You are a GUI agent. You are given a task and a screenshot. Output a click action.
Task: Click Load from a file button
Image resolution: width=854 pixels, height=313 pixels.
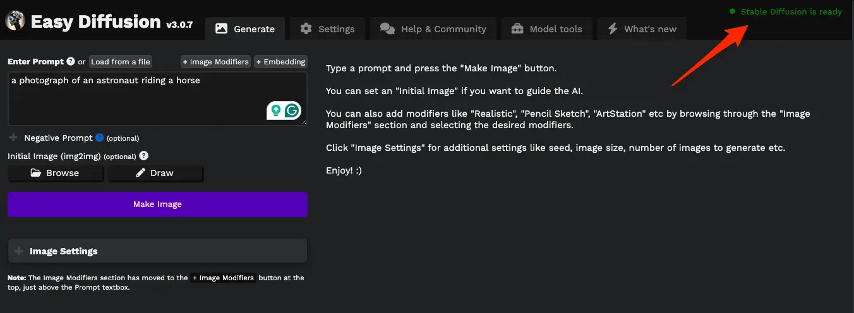[120, 61]
